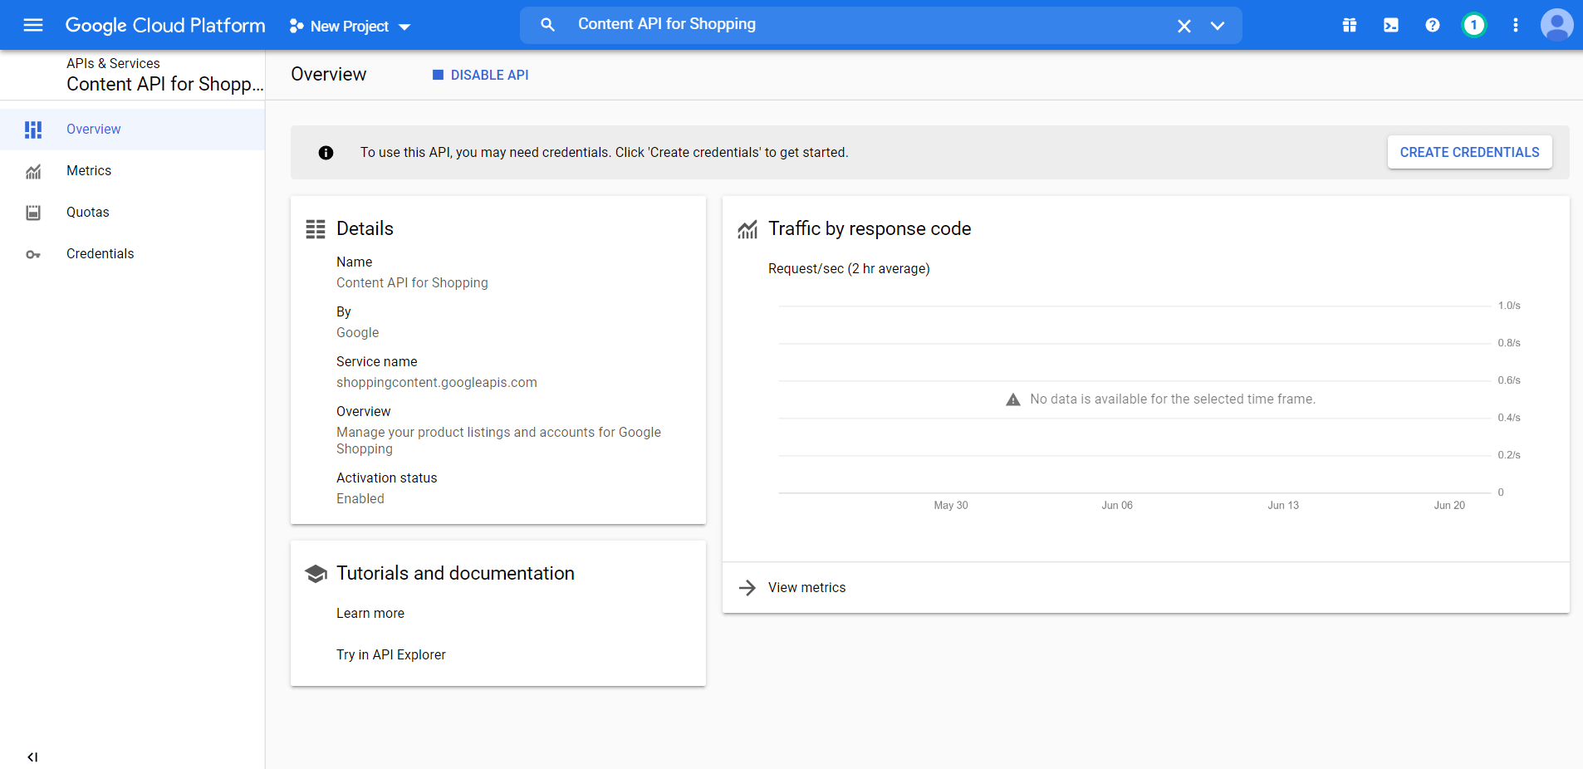This screenshot has width=1583, height=769.
Task: Click the Request/sec (2 hr average) label
Action: (849, 269)
